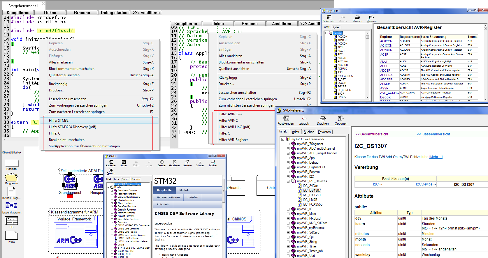Select the Klassendiagramm object in library
Viewport: 488px width, 258px height.
(x=11, y=206)
